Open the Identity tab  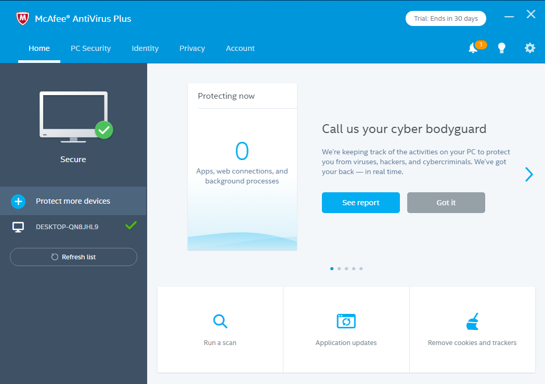point(145,49)
